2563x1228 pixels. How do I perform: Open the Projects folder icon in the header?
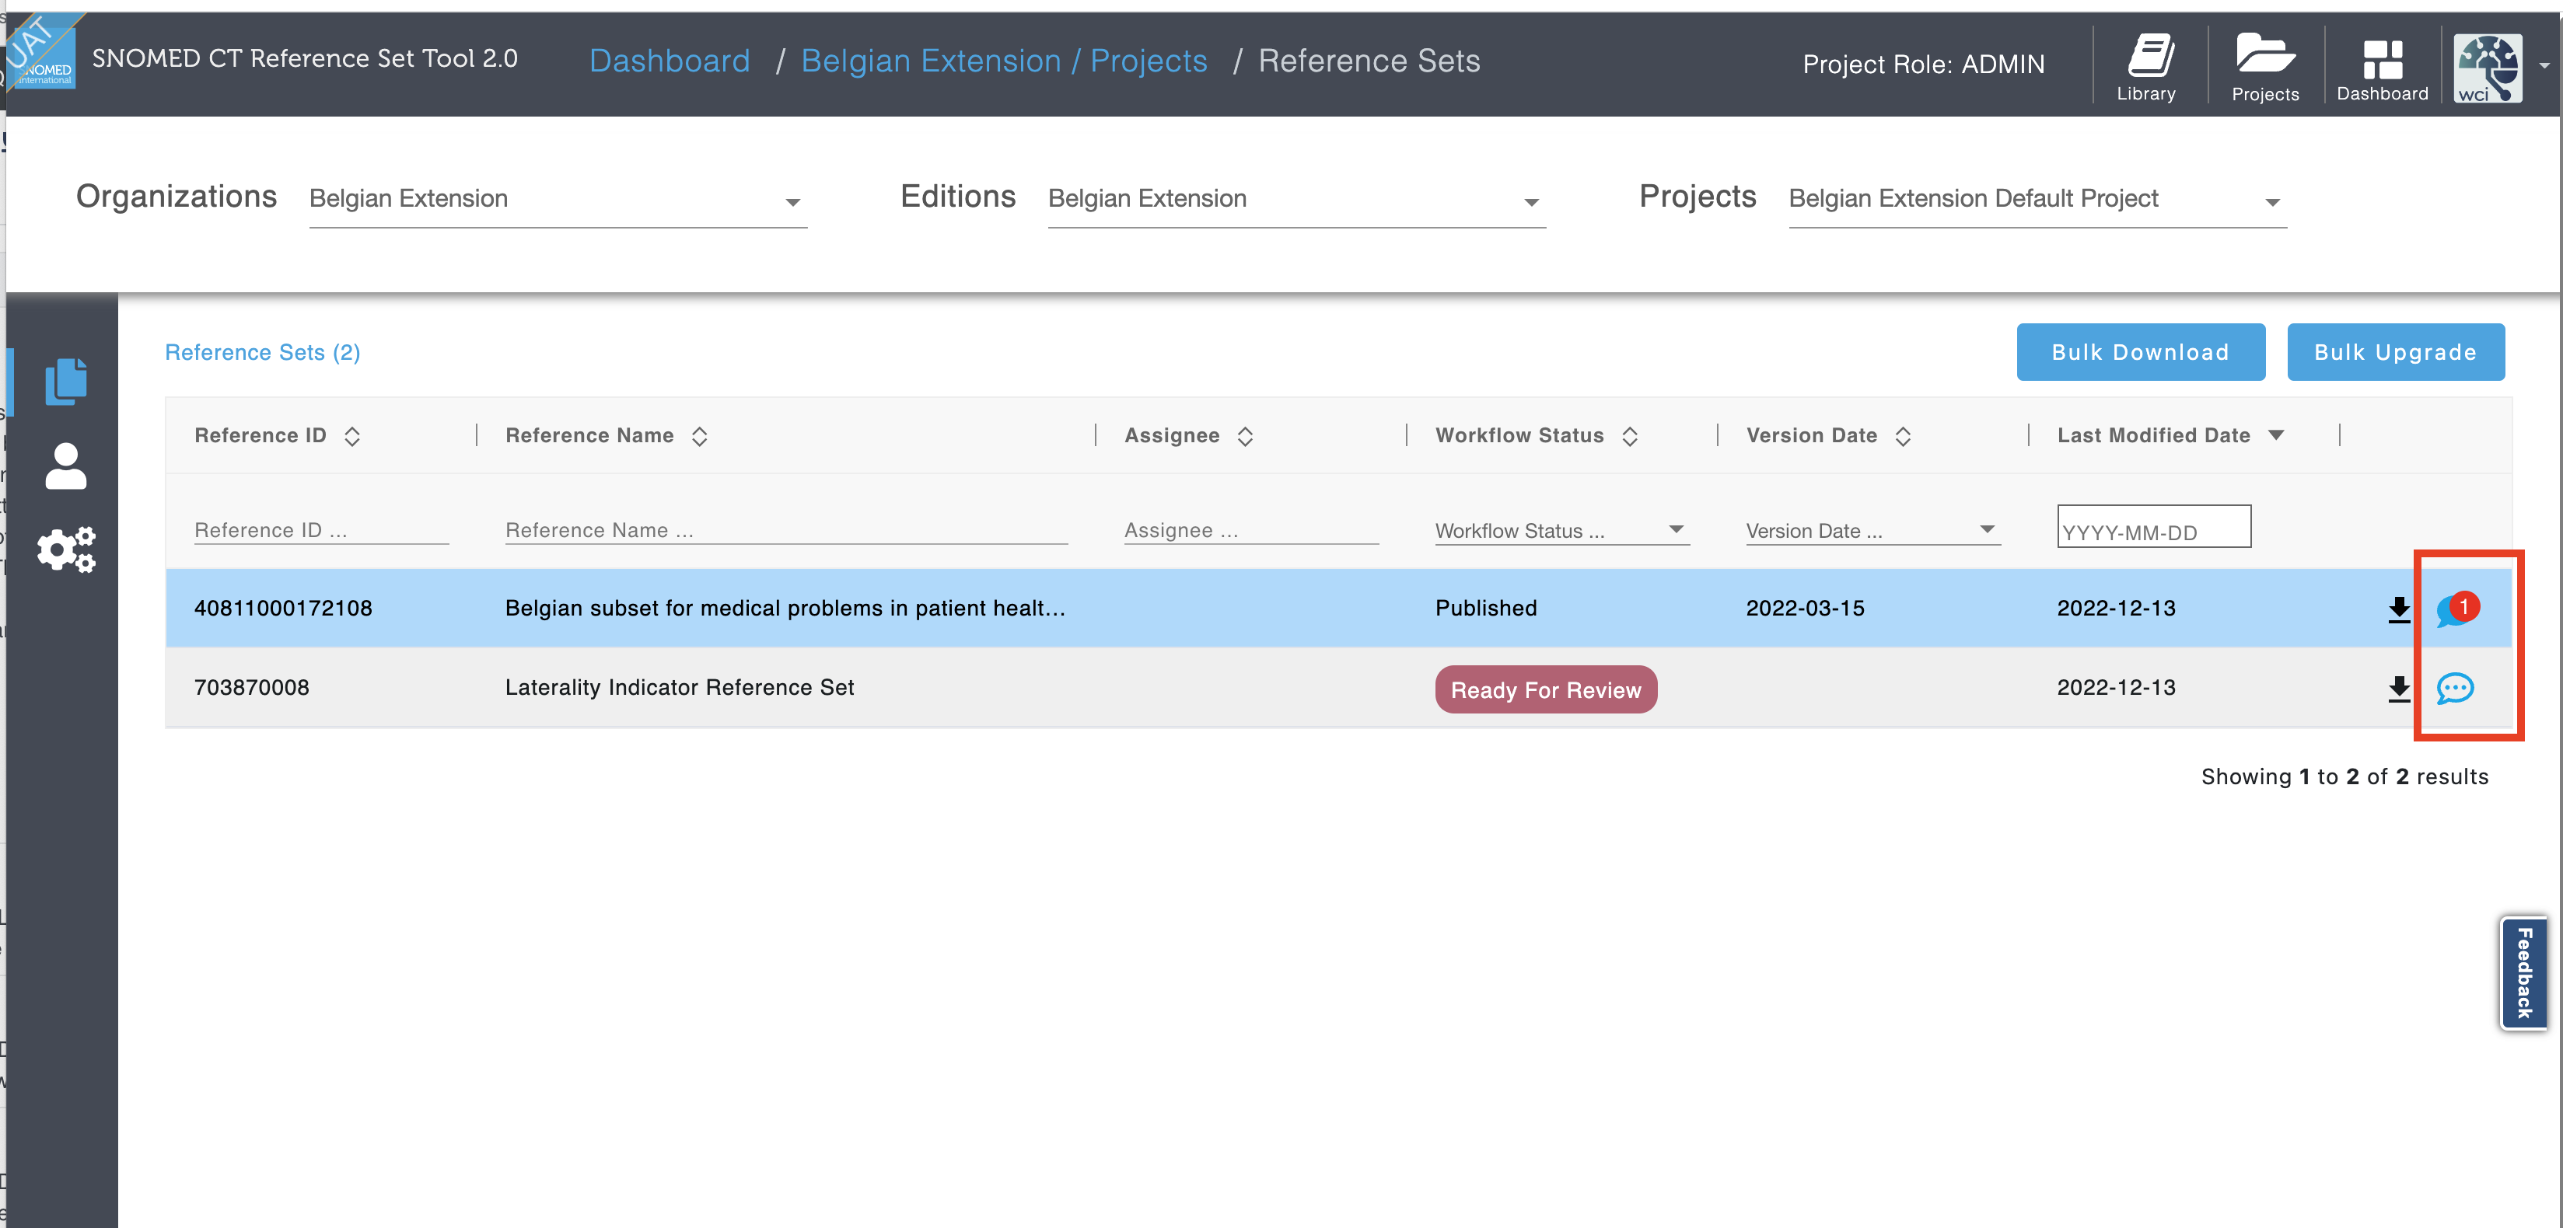[2264, 68]
